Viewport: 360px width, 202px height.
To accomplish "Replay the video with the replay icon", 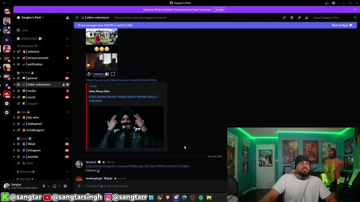I will pyautogui.click(x=89, y=74).
